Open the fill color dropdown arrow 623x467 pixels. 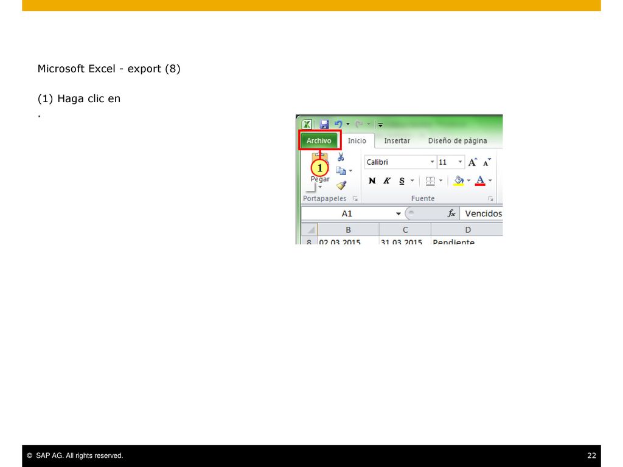point(469,181)
